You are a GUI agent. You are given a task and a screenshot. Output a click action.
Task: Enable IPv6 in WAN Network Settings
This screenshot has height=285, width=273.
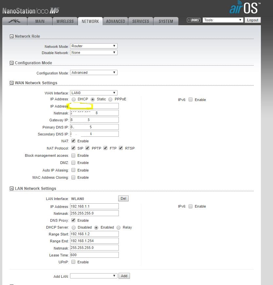tap(191, 99)
